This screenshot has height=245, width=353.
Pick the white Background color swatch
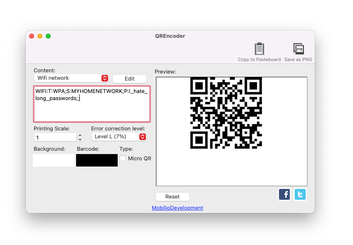pyautogui.click(x=54, y=160)
